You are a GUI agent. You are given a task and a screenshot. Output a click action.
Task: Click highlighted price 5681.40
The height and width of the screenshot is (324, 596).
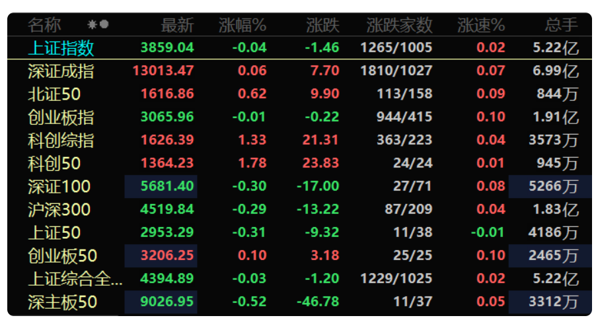point(161,186)
